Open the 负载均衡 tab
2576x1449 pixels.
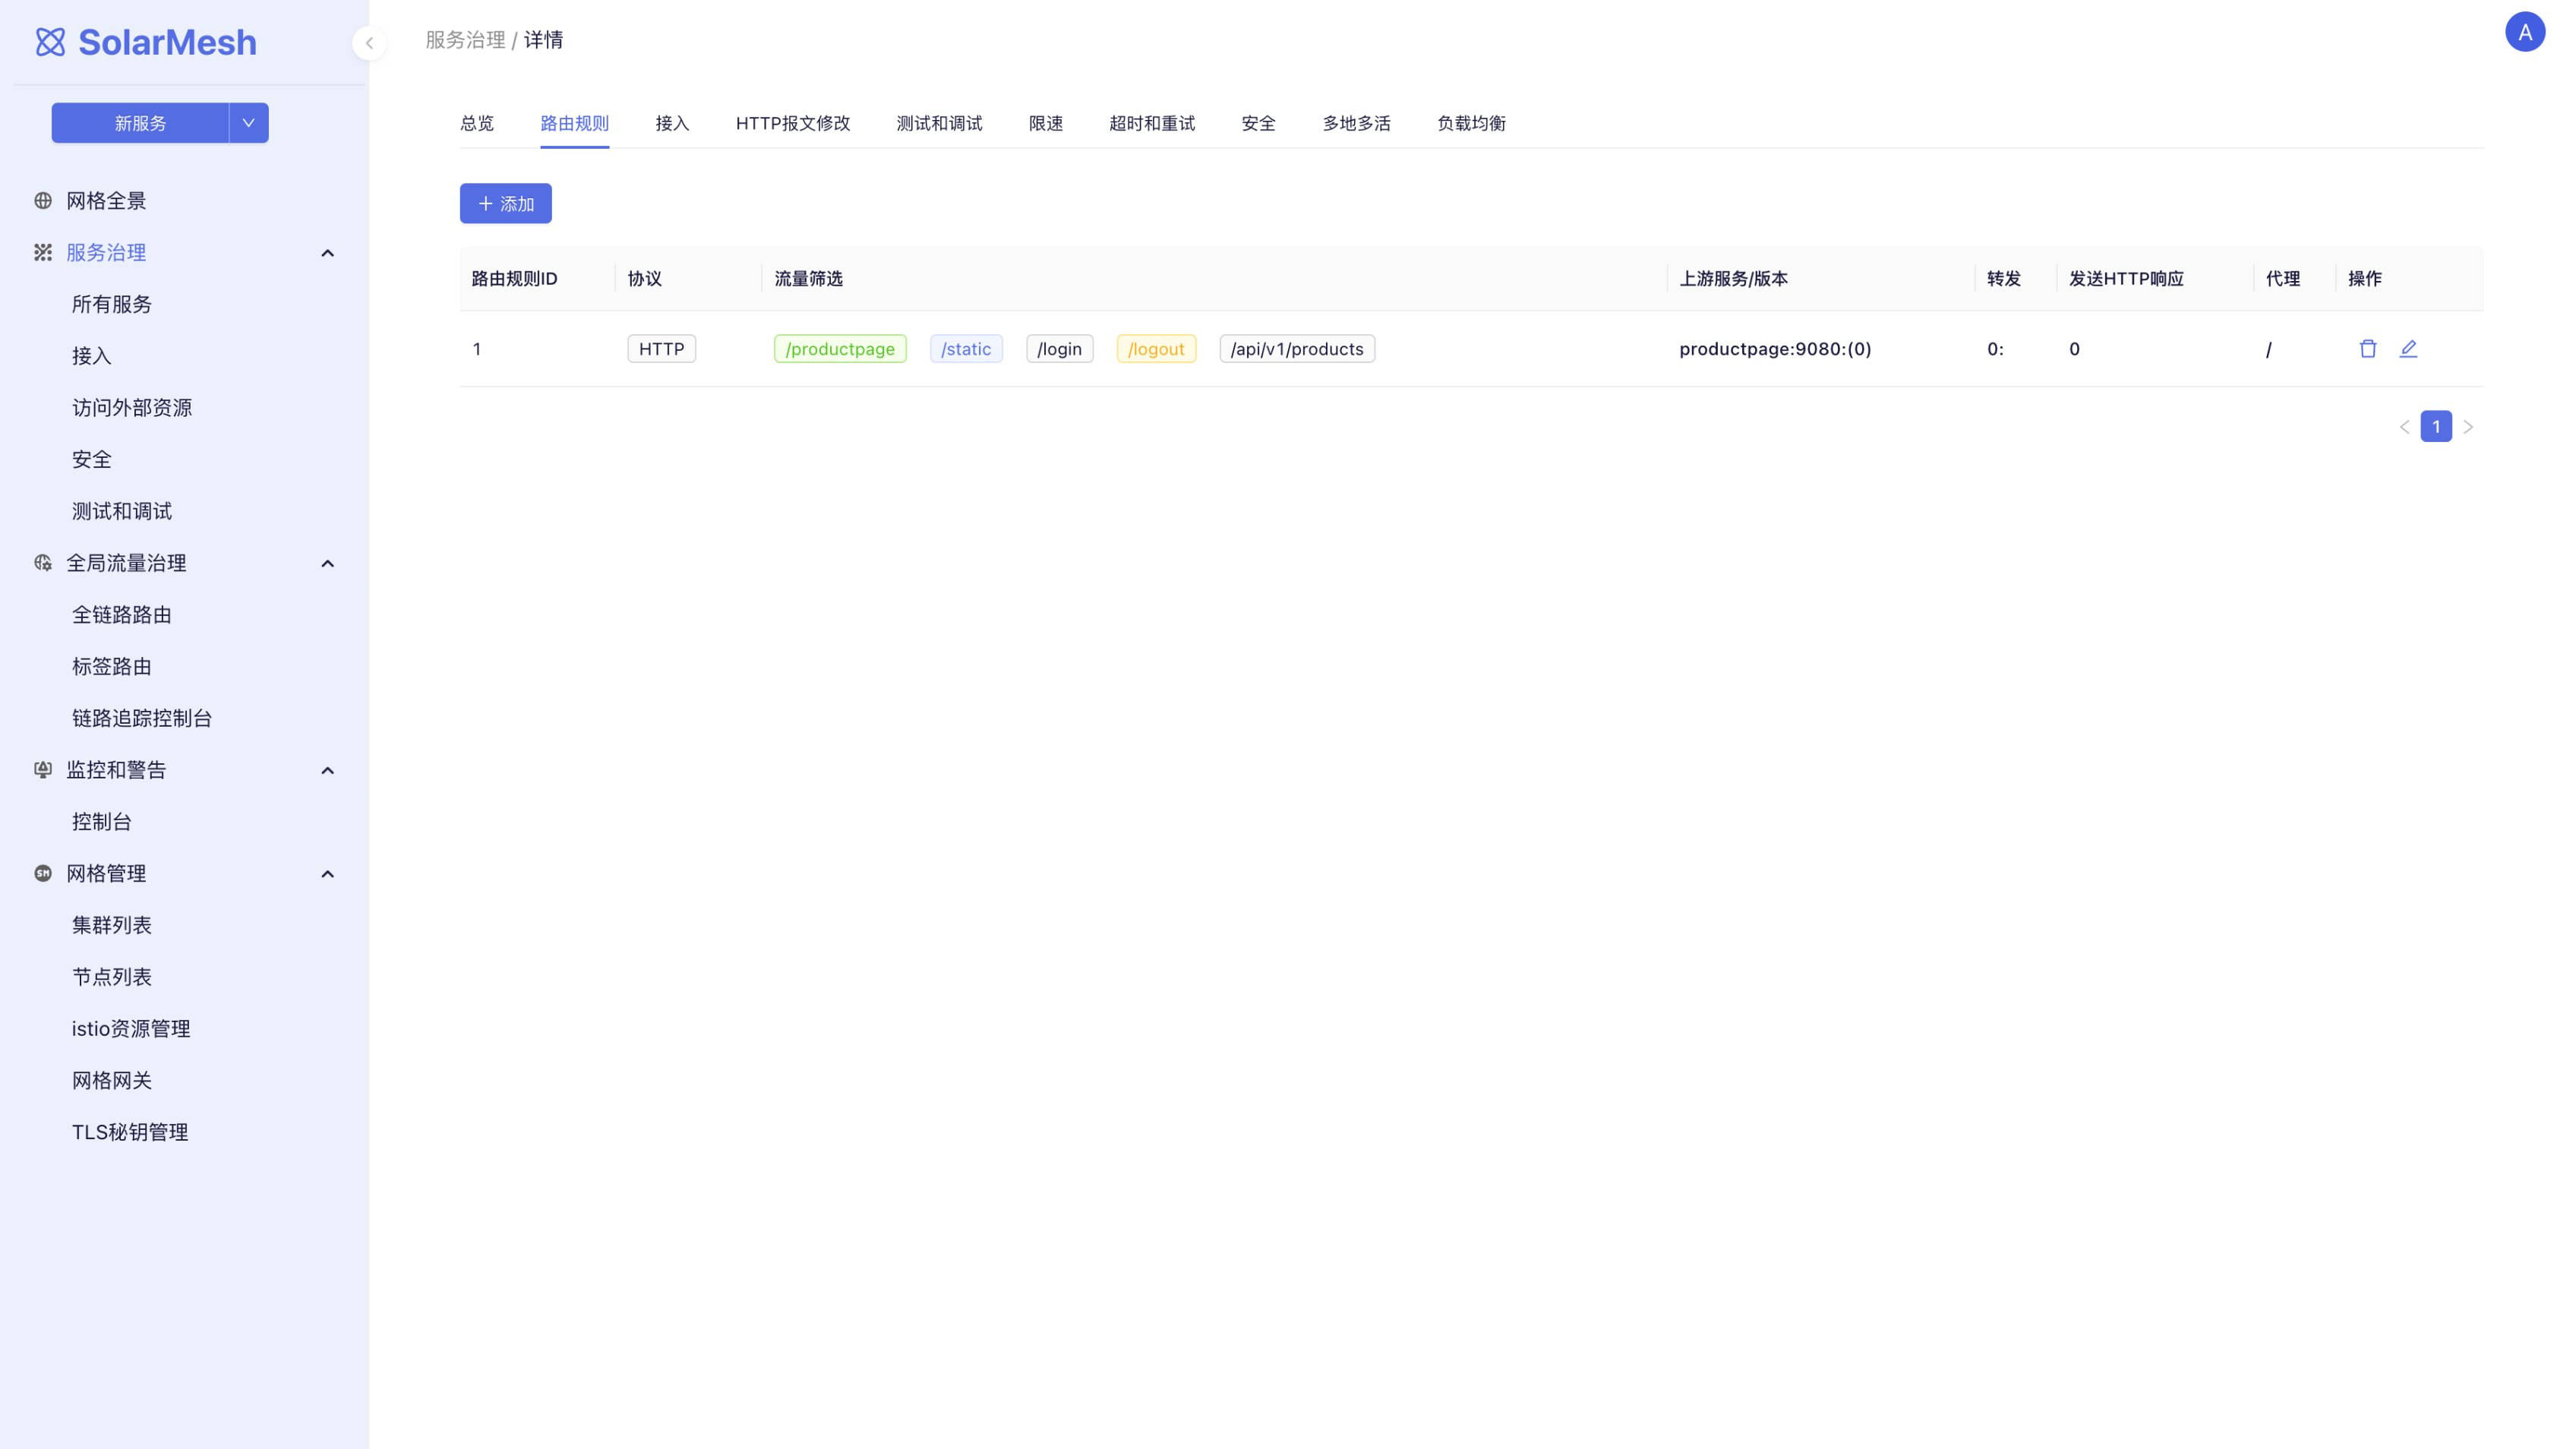click(1470, 123)
